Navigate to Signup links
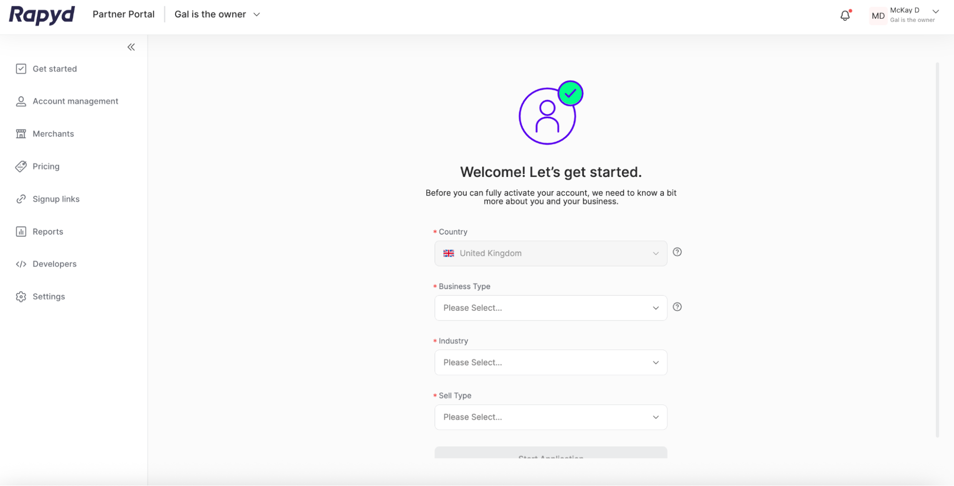 point(56,199)
